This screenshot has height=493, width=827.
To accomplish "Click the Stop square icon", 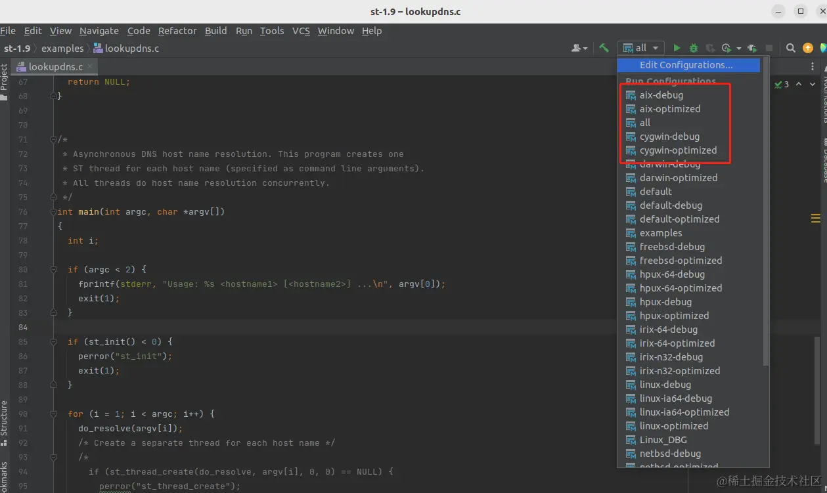I will (769, 48).
